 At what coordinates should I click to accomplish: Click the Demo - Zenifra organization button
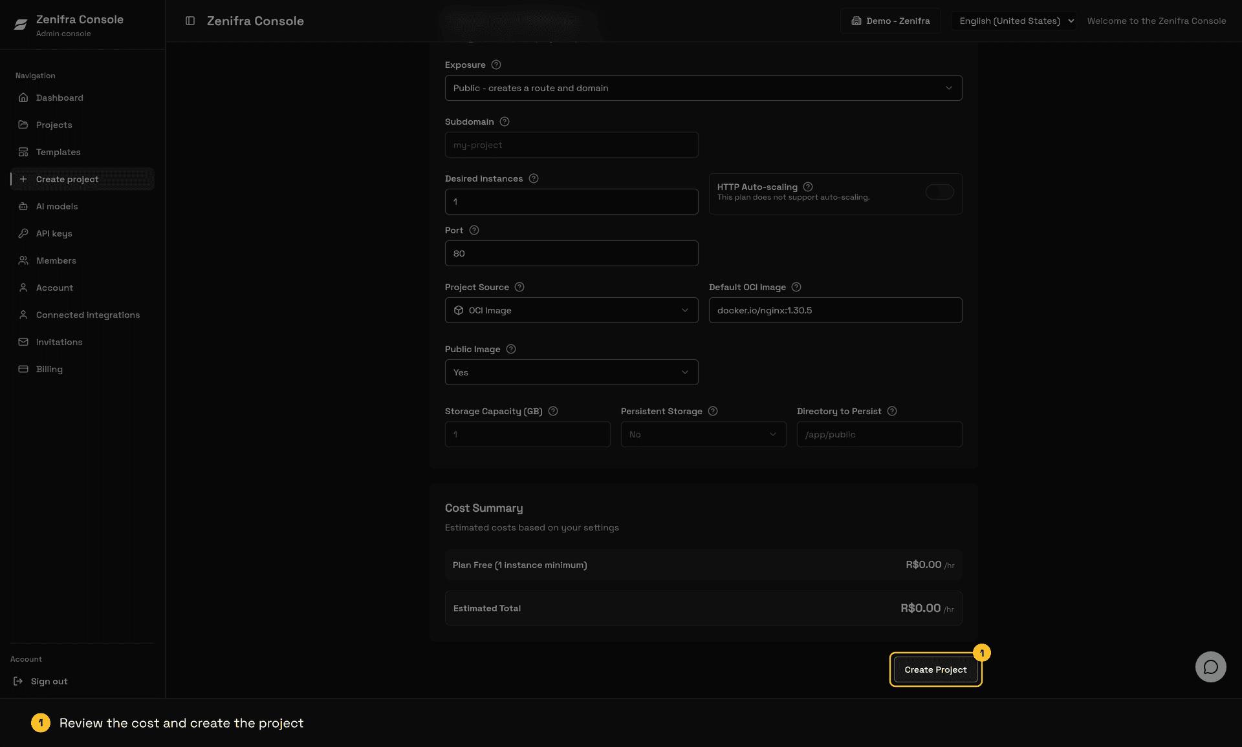pos(890,21)
